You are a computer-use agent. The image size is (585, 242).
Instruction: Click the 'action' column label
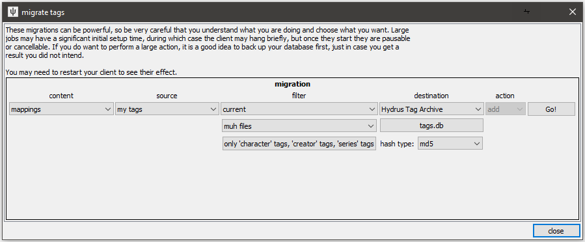[x=505, y=96]
